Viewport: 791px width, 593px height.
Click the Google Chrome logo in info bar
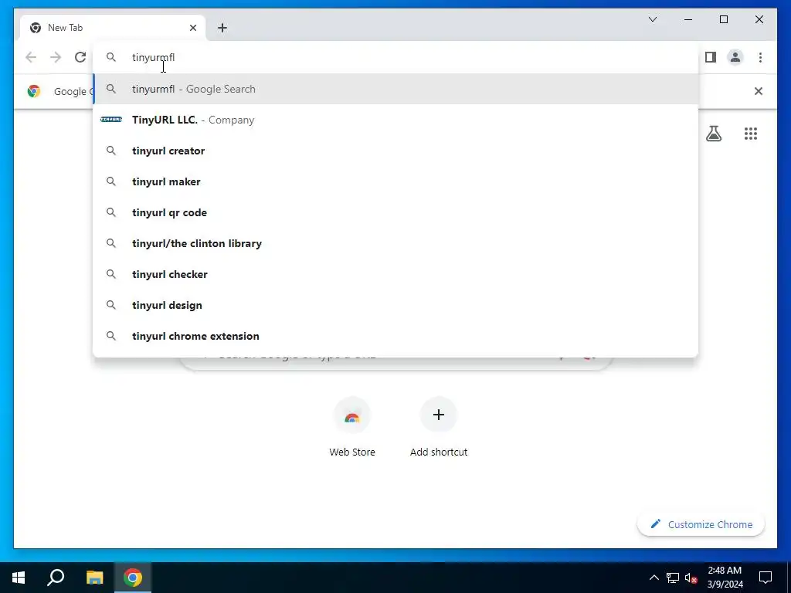(34, 91)
